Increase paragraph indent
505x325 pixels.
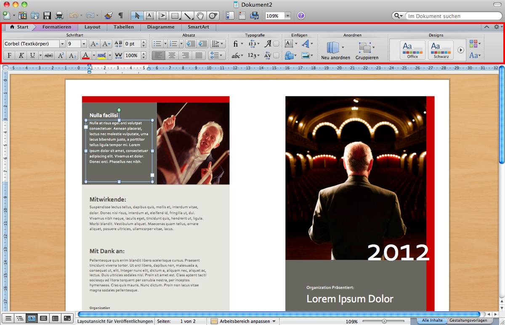click(203, 44)
